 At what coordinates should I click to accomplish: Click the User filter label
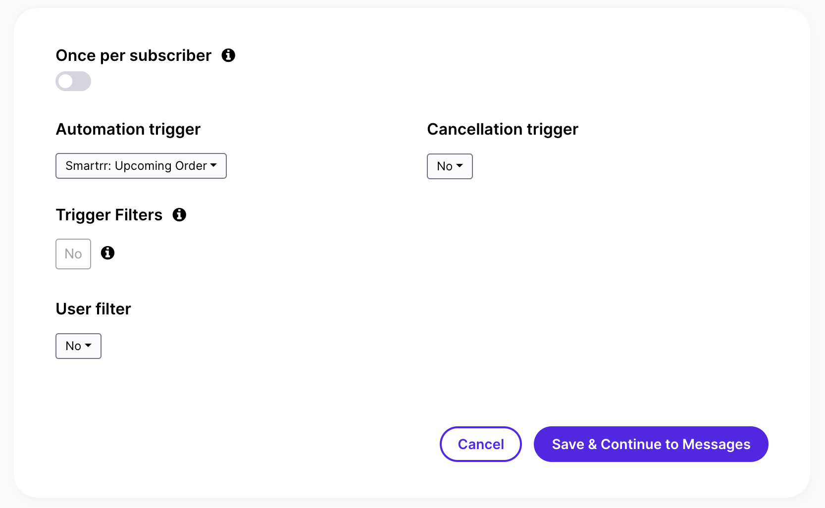(x=94, y=309)
